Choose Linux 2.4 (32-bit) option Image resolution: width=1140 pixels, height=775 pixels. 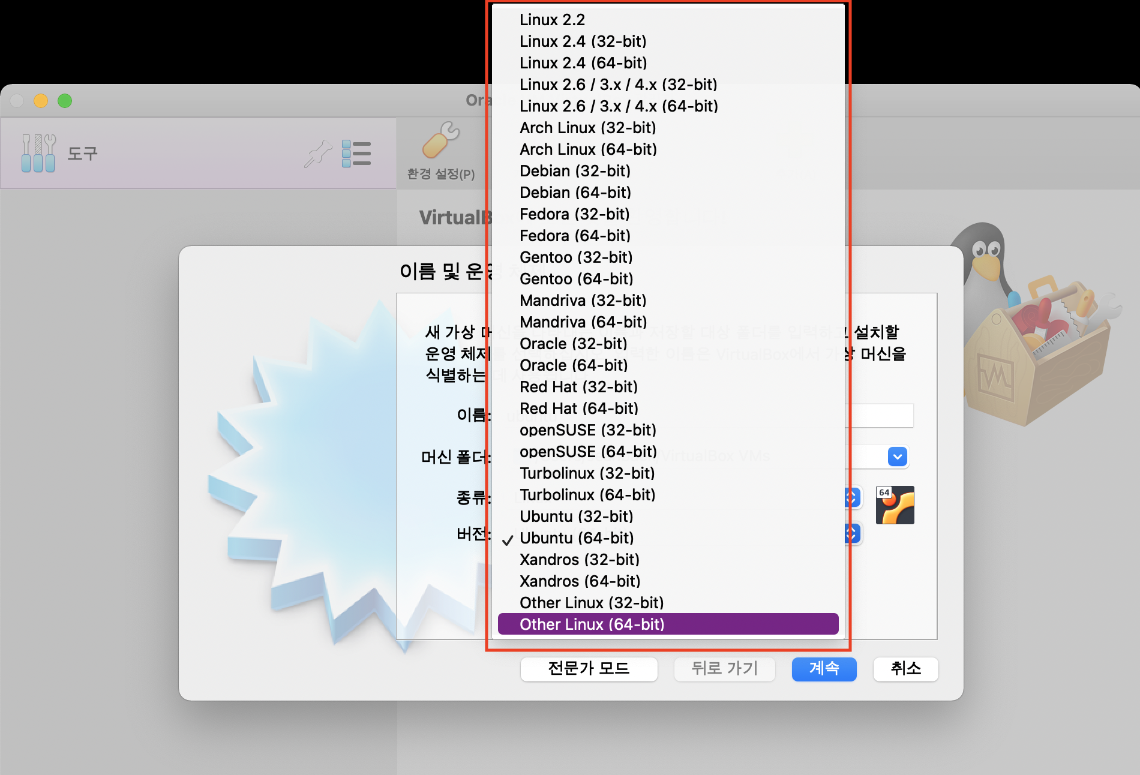[668, 41]
